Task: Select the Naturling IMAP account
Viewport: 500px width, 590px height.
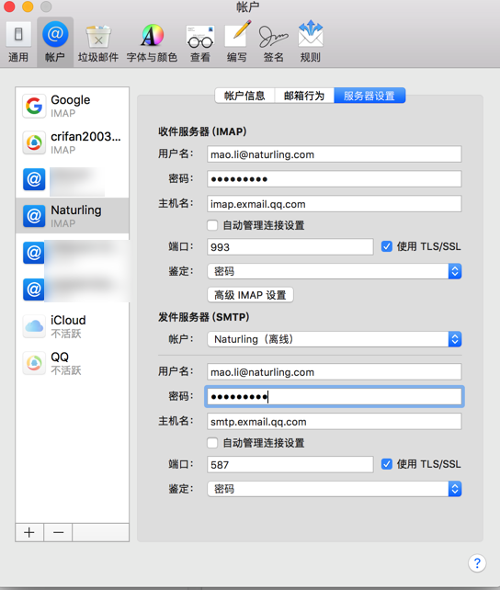Action: pyautogui.click(x=73, y=216)
